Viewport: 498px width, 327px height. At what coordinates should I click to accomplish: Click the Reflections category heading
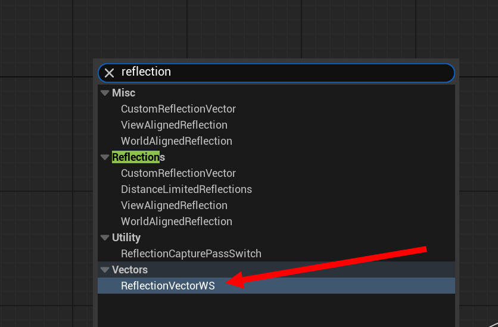(138, 157)
